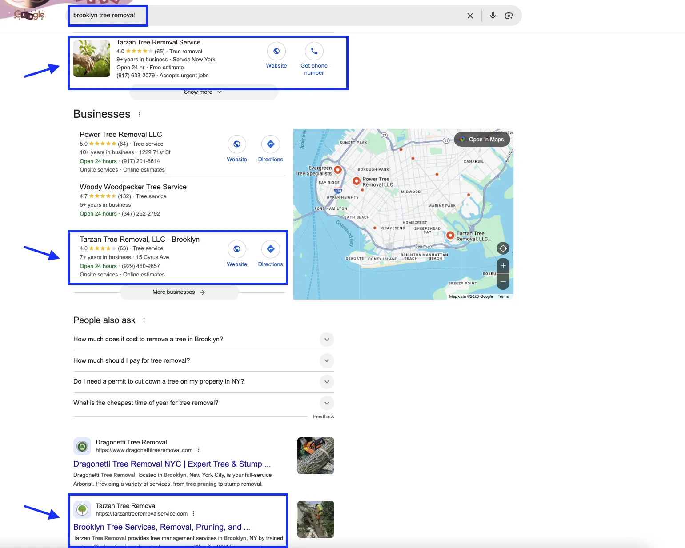Expand 'Do I need a permit' question

204,381
